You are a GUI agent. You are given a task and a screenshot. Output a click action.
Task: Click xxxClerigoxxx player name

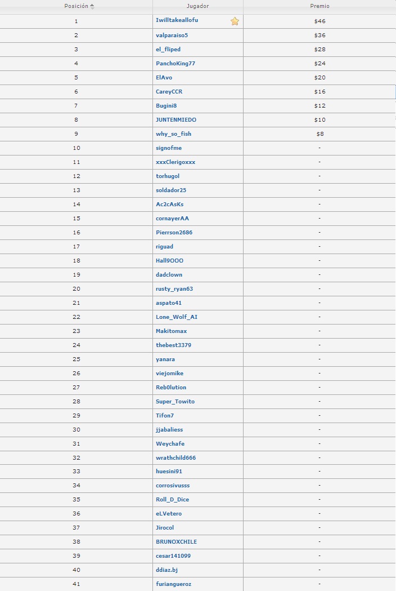coord(175,162)
